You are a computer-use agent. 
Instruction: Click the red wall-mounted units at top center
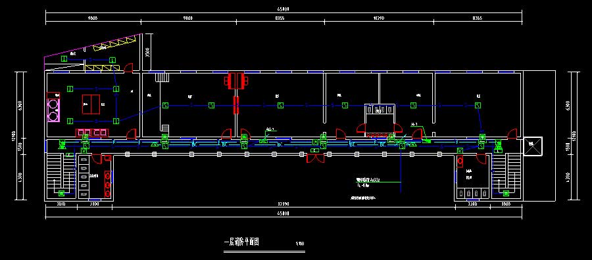[x=236, y=81]
